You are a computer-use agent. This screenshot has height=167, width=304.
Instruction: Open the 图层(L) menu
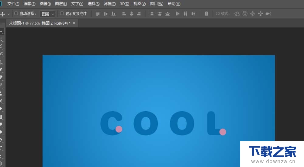61,4
